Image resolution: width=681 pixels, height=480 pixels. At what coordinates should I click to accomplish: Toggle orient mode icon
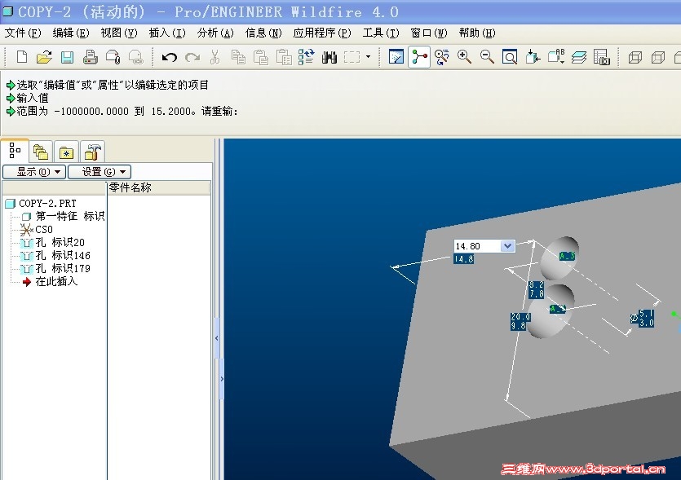pyautogui.click(x=442, y=57)
